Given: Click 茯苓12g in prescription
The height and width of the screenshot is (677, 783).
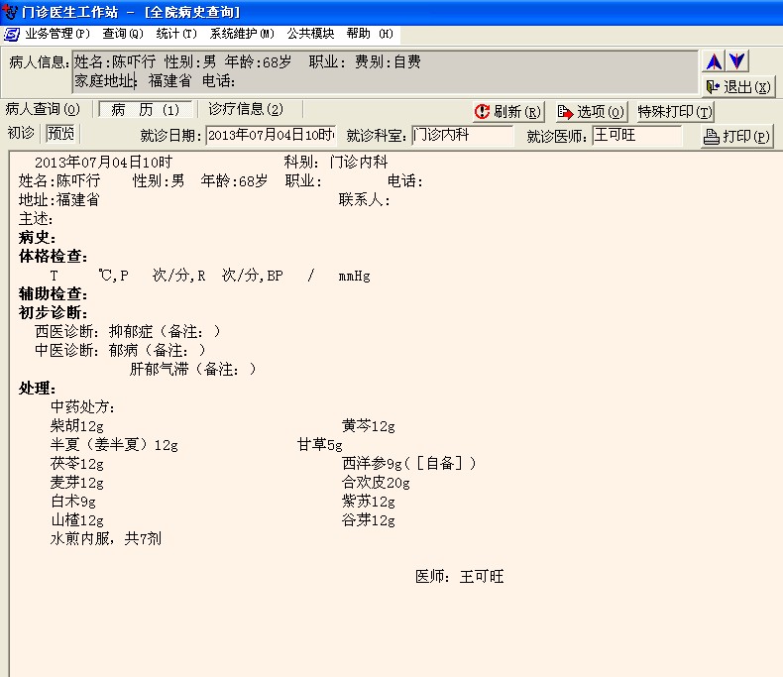Looking at the screenshot, I should [x=77, y=463].
